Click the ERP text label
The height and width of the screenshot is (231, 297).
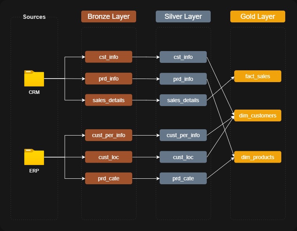34,170
